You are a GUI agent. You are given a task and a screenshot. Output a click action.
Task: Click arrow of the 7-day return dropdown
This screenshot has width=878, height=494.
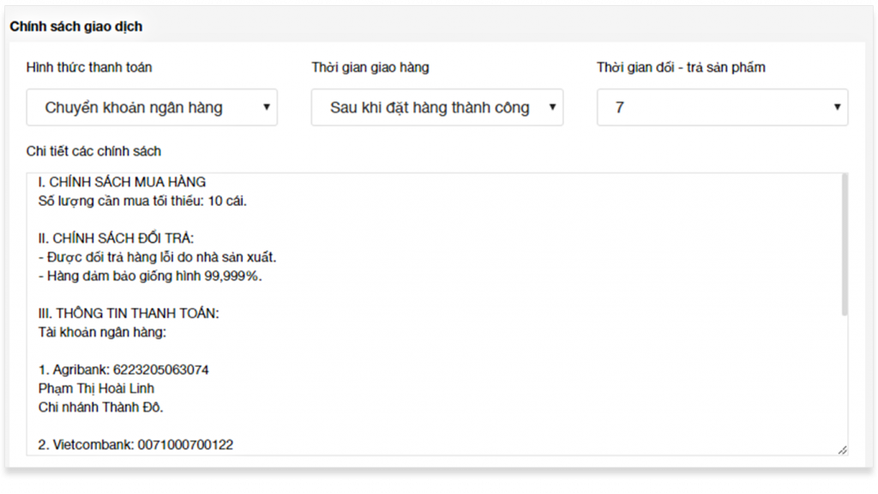[837, 107]
